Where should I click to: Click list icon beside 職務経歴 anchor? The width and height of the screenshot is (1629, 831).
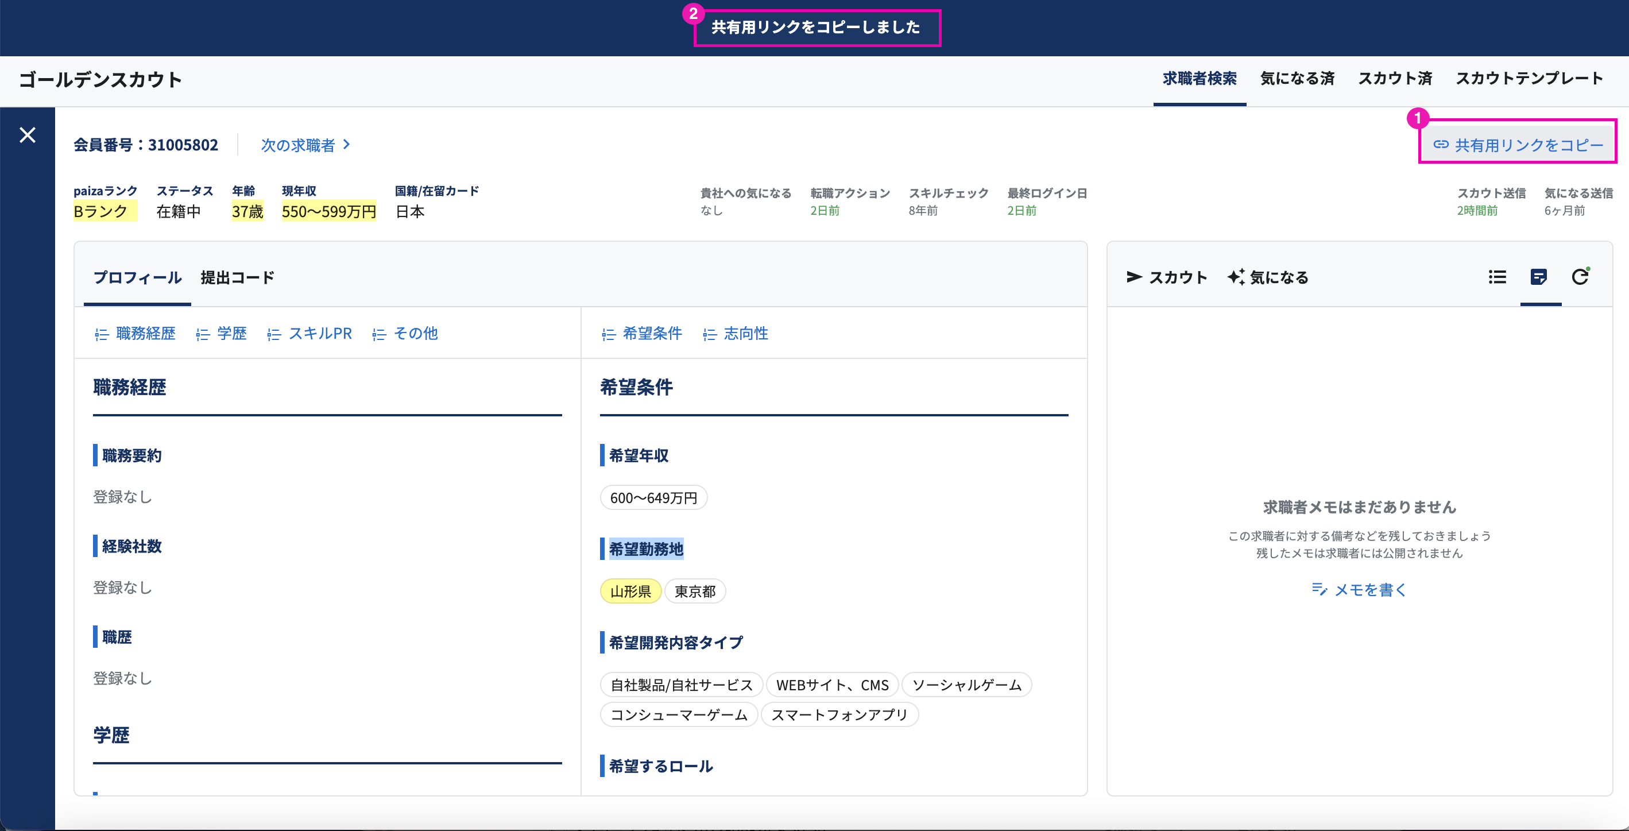(x=101, y=335)
